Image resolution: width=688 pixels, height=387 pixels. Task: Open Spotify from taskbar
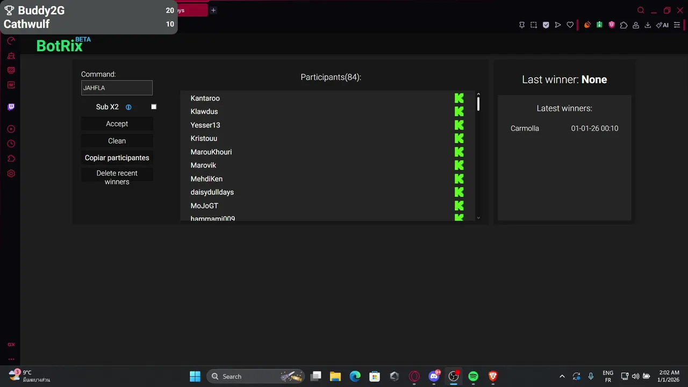(473, 376)
